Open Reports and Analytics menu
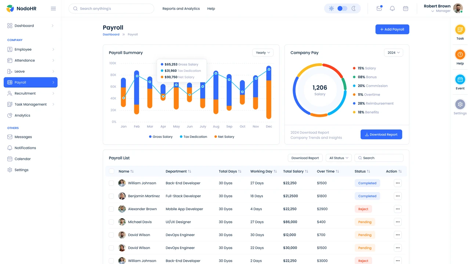This screenshot has width=470, height=264. coord(181,8)
